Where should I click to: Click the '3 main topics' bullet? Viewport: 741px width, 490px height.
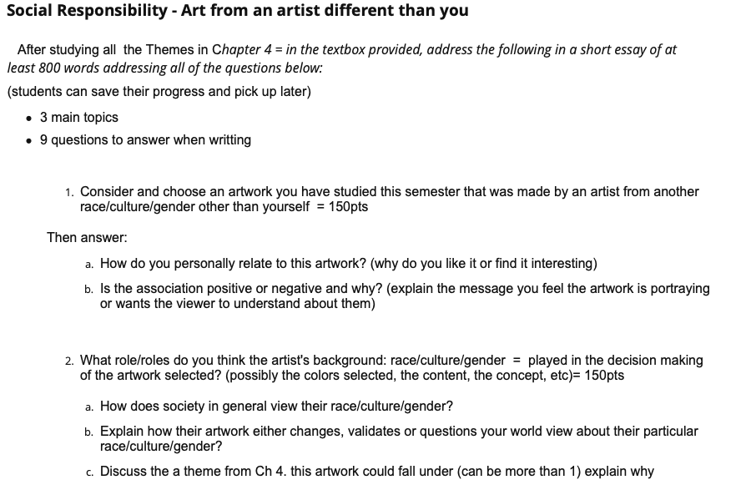coord(79,117)
